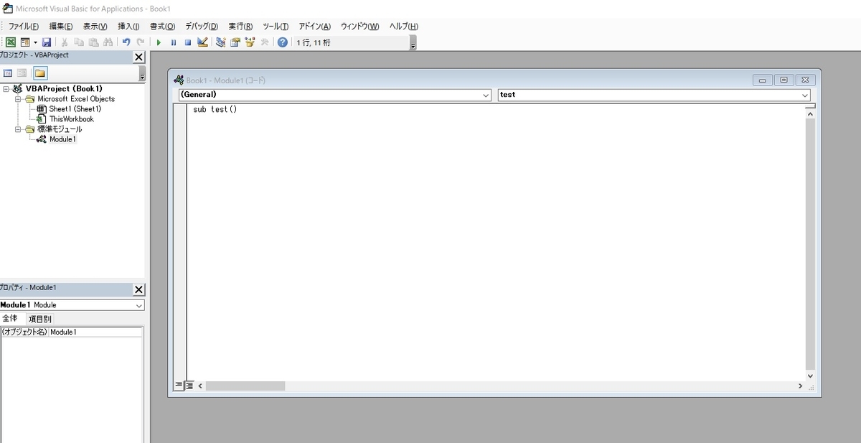Click code window vertical scrollbar down arrow

click(810, 376)
